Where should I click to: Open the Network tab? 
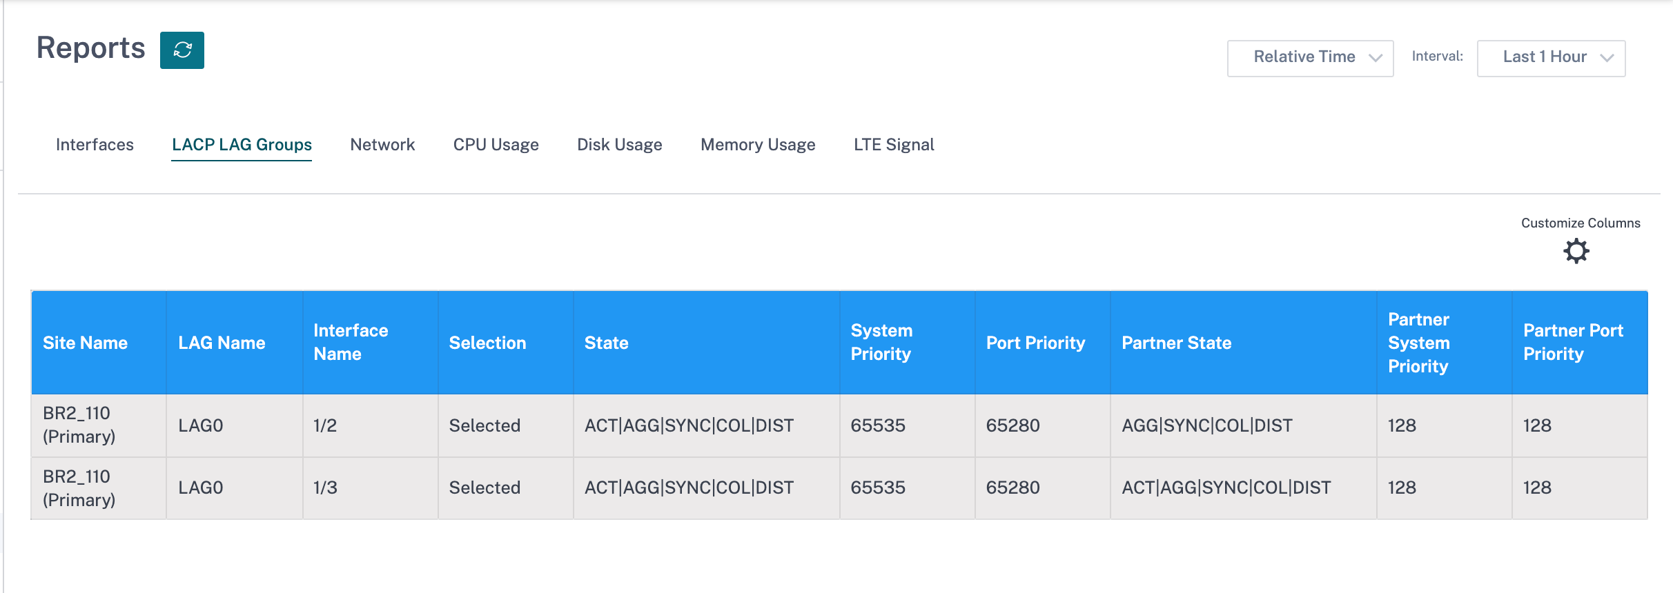(x=382, y=145)
